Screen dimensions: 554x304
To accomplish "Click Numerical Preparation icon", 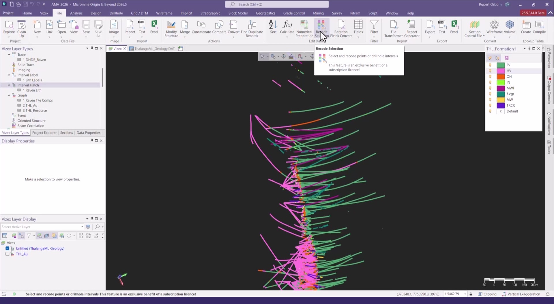I will (304, 29).
